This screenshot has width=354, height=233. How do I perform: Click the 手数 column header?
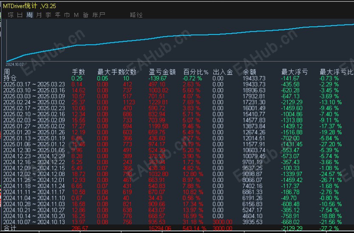78,72
